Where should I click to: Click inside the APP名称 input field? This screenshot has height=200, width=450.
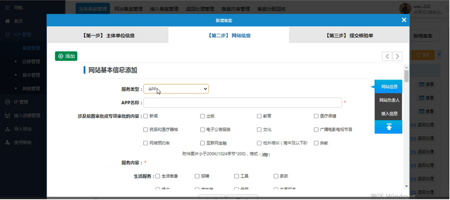tap(242, 102)
